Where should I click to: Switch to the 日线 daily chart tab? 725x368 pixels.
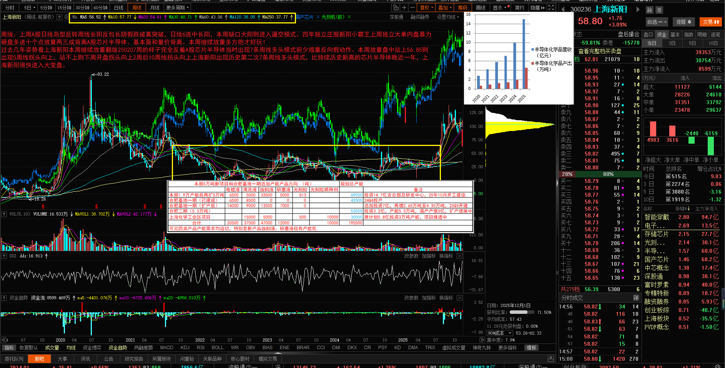point(119,8)
